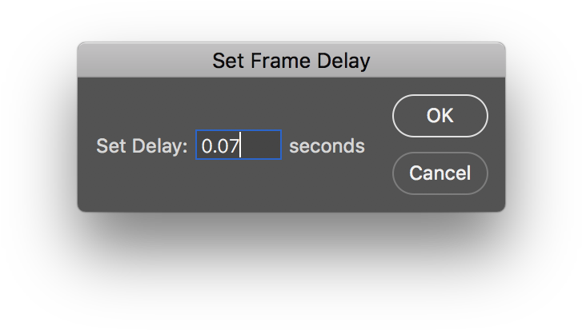This screenshot has height=330, width=582.
Task: Place cursor in the 0.07 text box
Action: (239, 145)
